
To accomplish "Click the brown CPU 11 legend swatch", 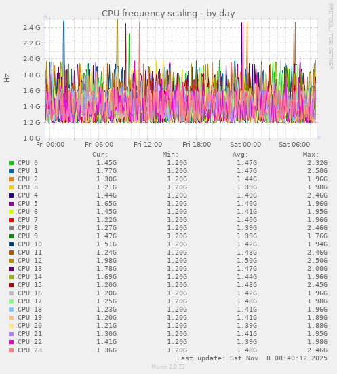I will click(12, 253).
